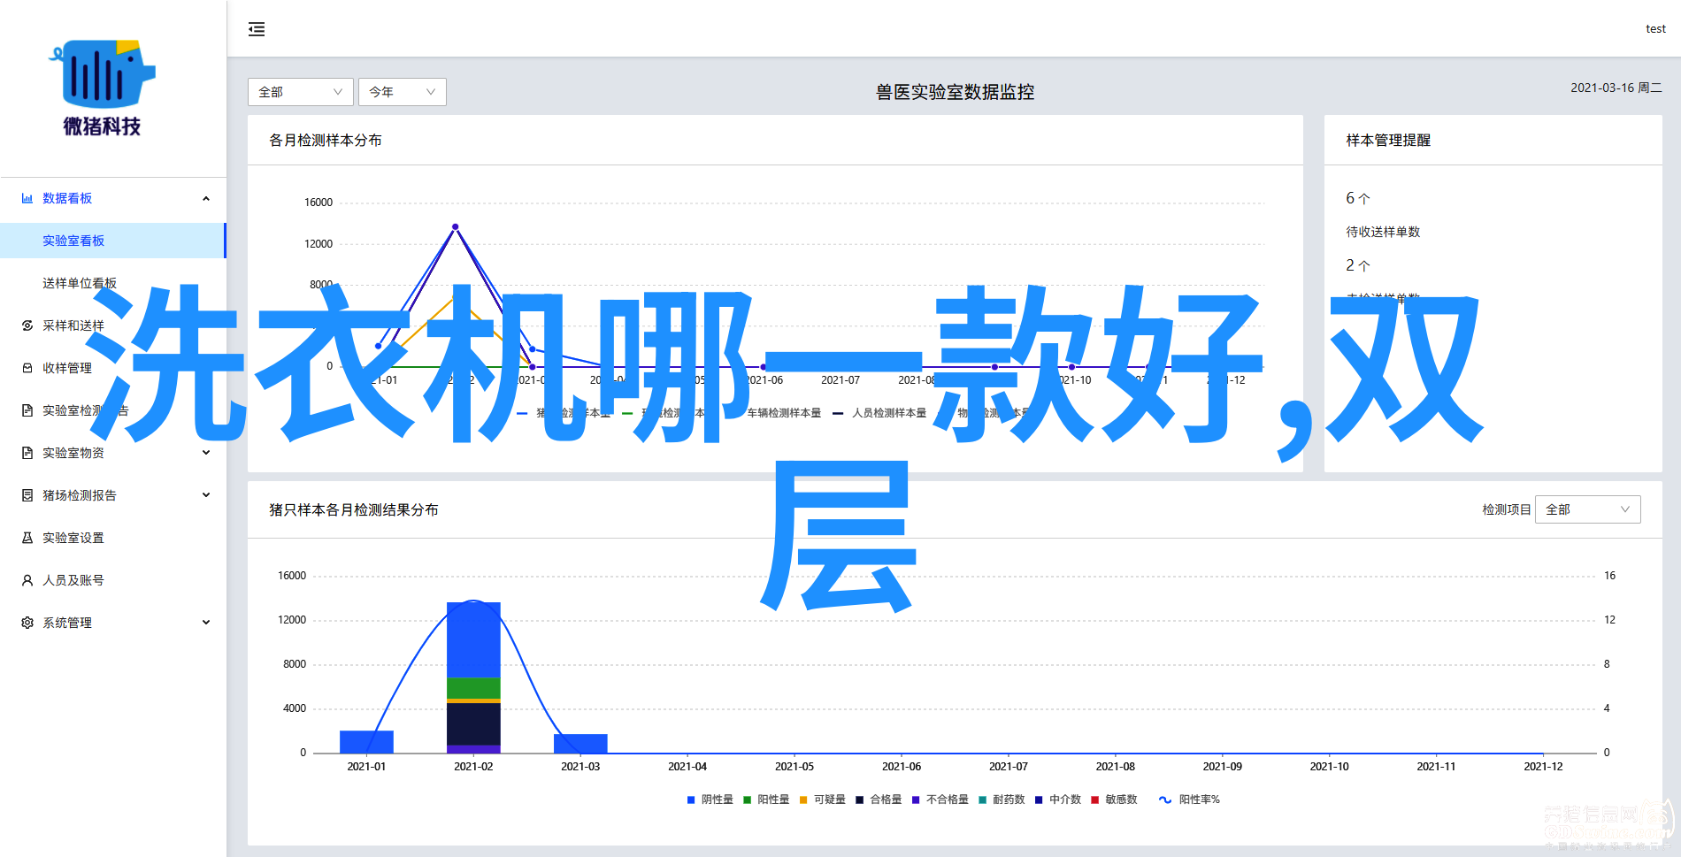Open the 送样单位看板 menu item
Screen dimensions: 1681x857
point(80,283)
